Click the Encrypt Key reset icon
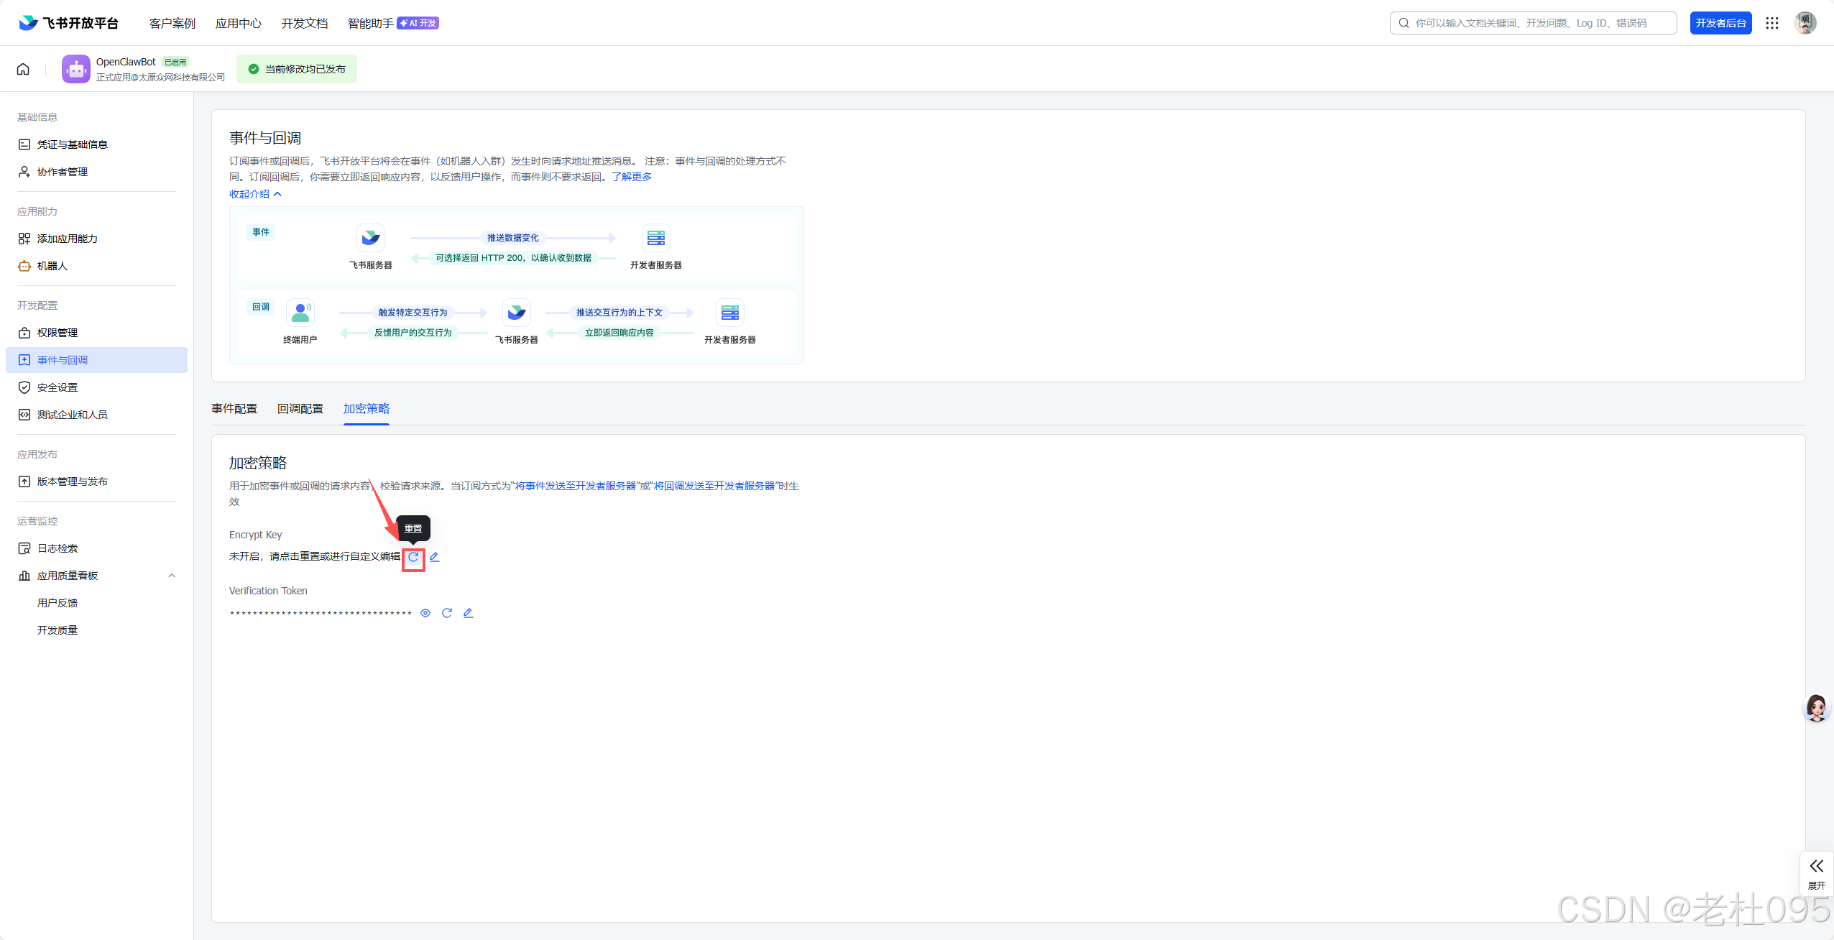 [x=413, y=557]
